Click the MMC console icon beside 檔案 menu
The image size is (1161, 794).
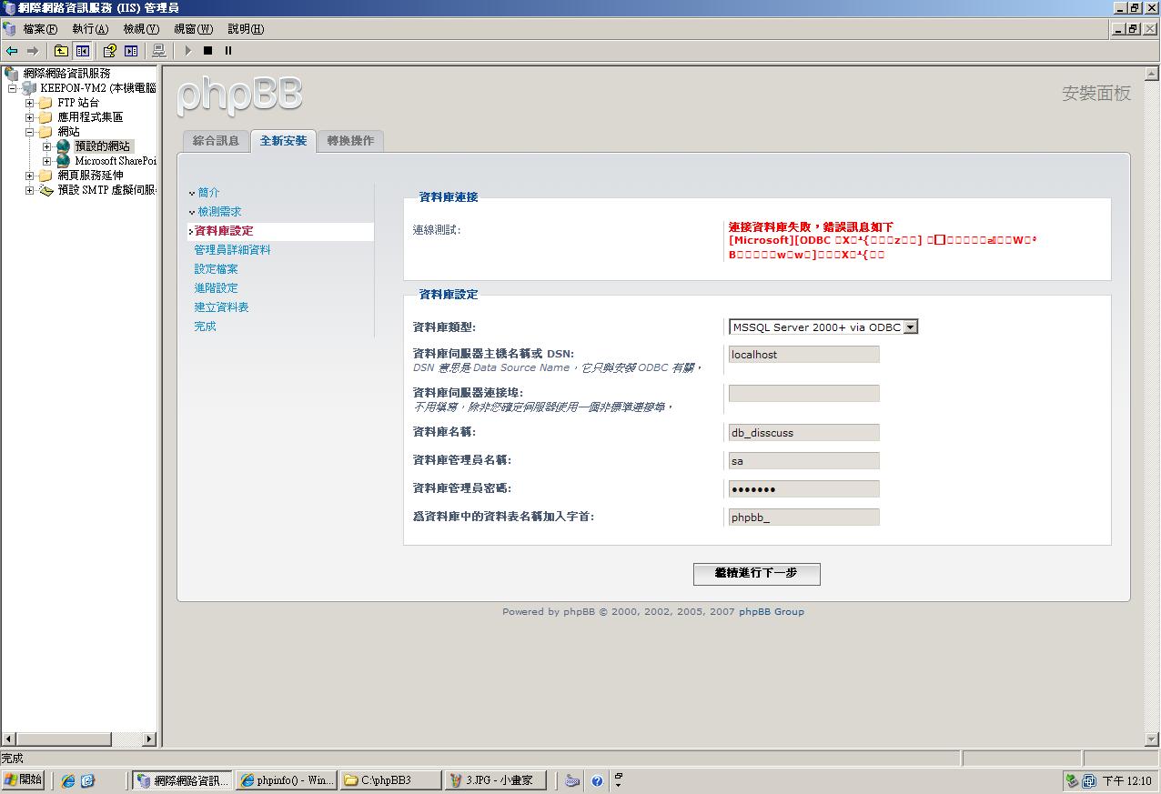(x=9, y=28)
